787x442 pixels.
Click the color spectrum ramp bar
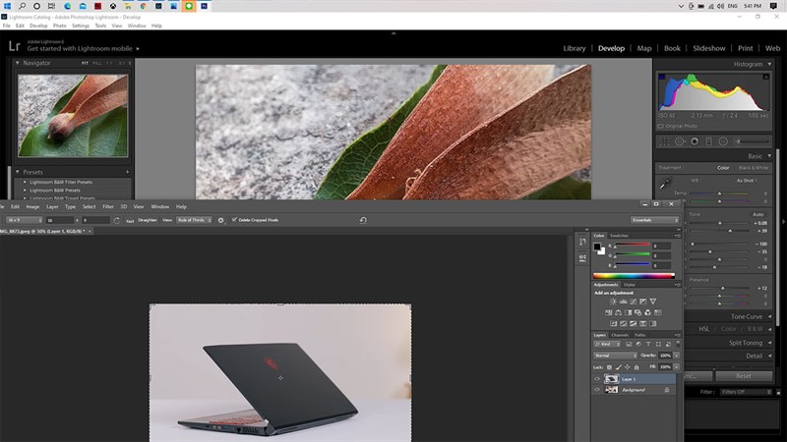click(635, 276)
